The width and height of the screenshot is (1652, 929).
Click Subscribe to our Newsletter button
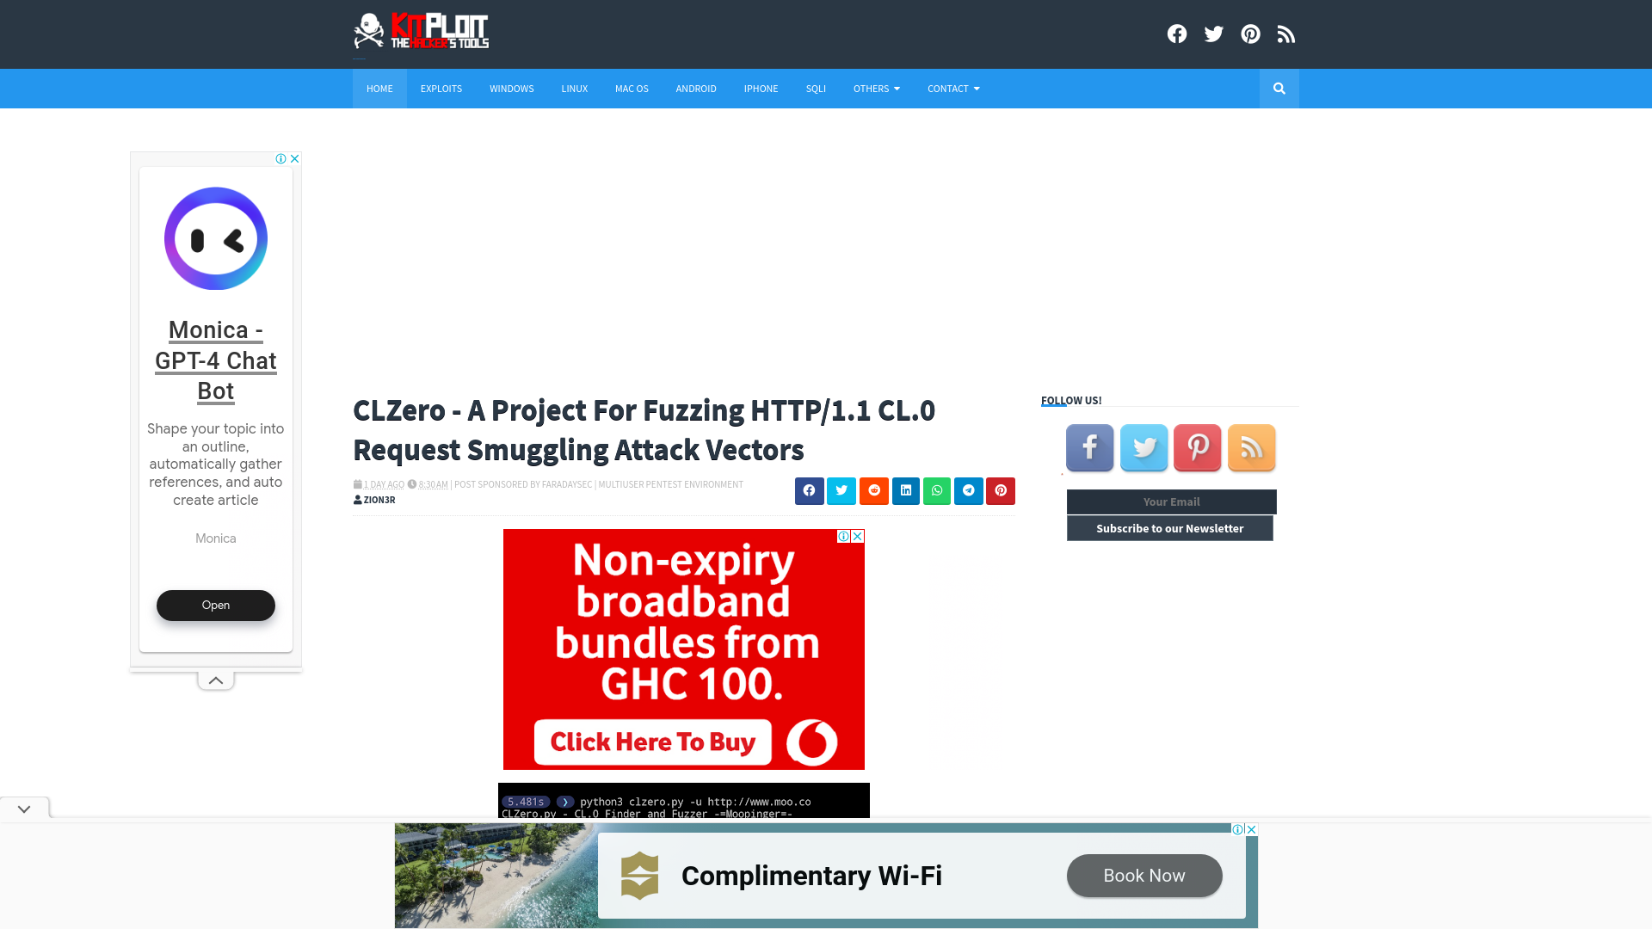click(x=1170, y=527)
